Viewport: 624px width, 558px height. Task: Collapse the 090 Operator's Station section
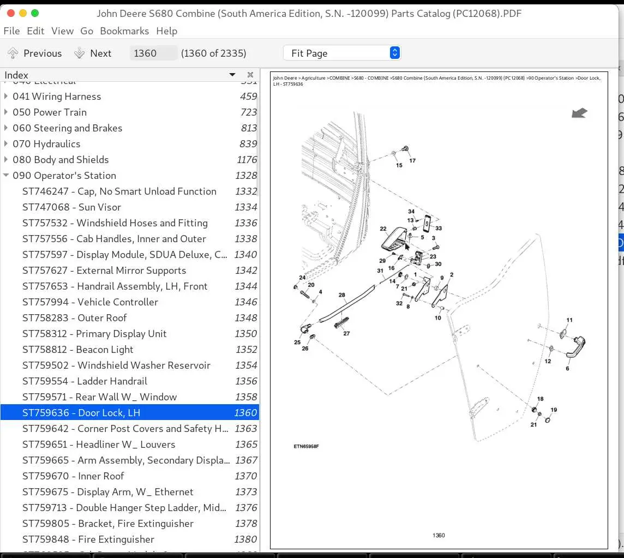click(x=6, y=175)
